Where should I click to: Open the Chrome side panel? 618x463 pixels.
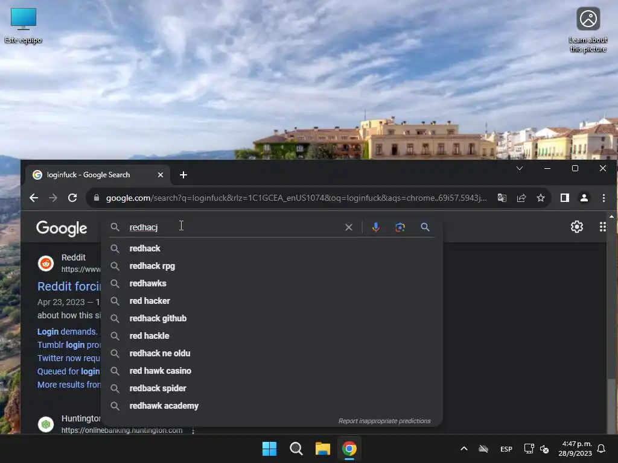[x=565, y=198]
